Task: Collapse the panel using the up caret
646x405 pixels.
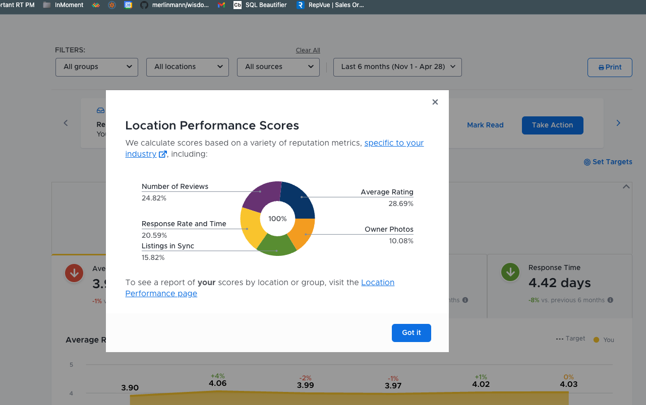Action: [x=626, y=186]
